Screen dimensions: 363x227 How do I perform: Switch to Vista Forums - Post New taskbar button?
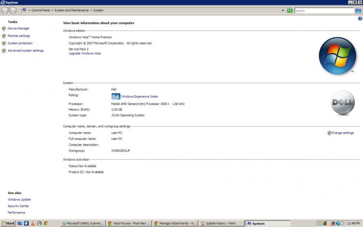click(x=129, y=223)
